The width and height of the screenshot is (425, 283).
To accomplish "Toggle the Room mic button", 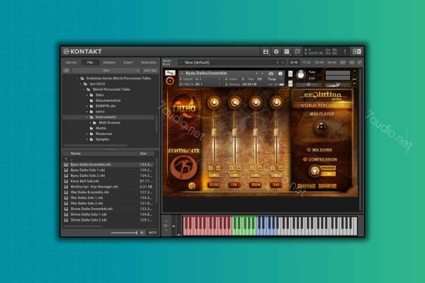I will click(x=256, y=185).
